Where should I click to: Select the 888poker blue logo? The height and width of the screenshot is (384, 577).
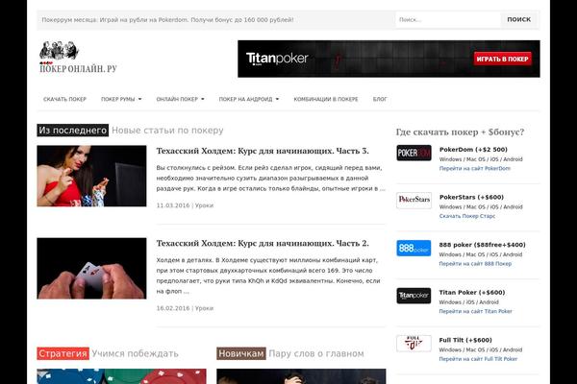coord(414,248)
